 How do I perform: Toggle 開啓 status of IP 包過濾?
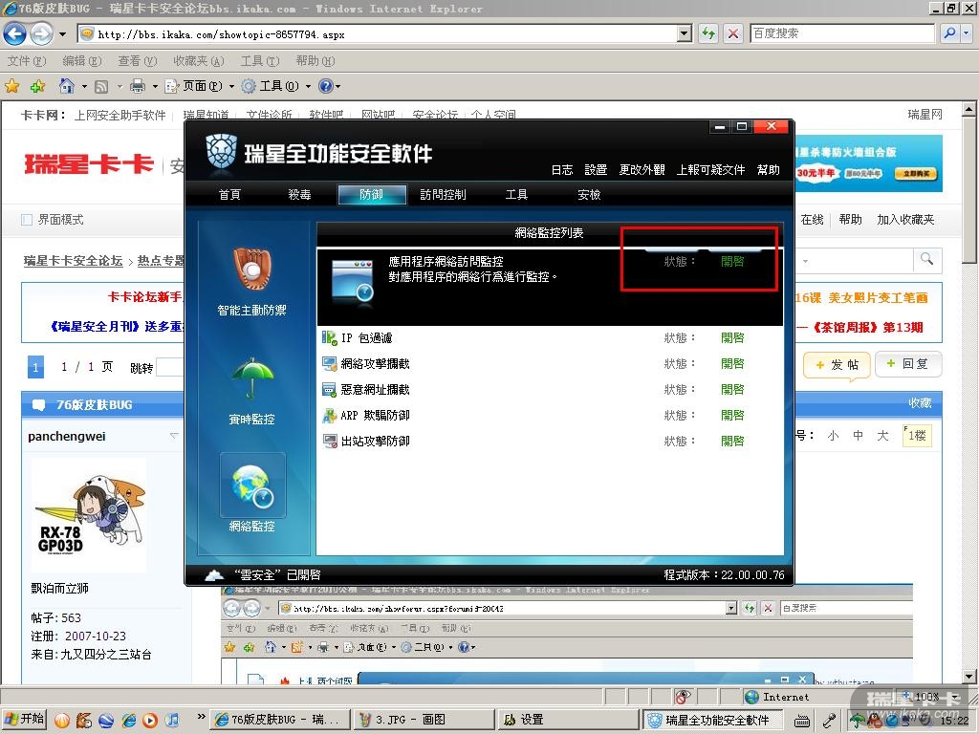point(732,337)
